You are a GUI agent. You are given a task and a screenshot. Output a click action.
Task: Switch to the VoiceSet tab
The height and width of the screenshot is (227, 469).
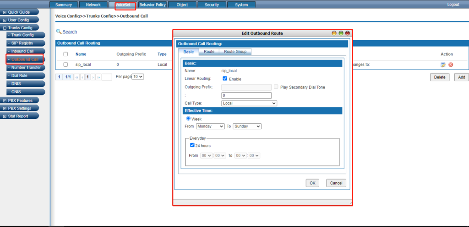(x=123, y=5)
